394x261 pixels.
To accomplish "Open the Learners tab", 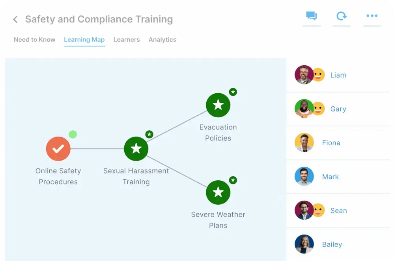I will pyautogui.click(x=126, y=39).
